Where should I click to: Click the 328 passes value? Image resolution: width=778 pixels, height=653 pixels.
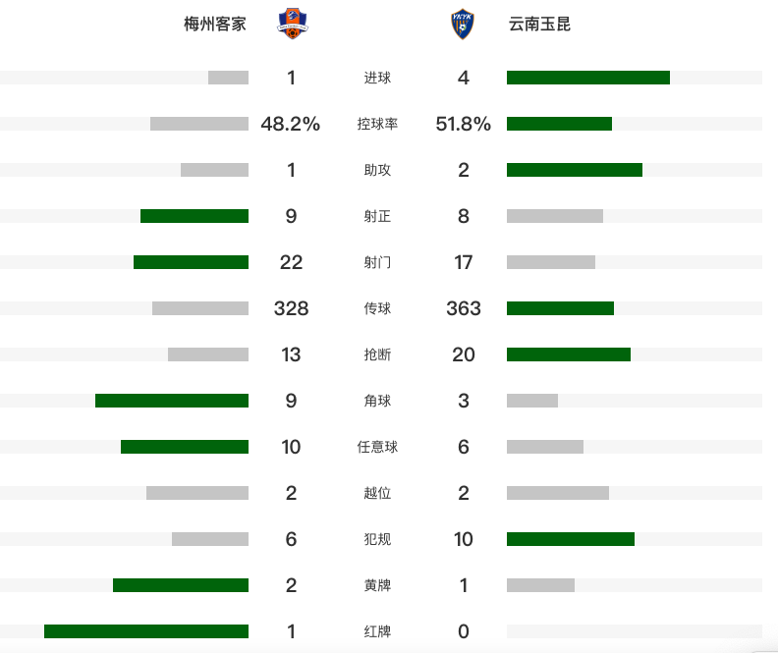[x=291, y=308]
